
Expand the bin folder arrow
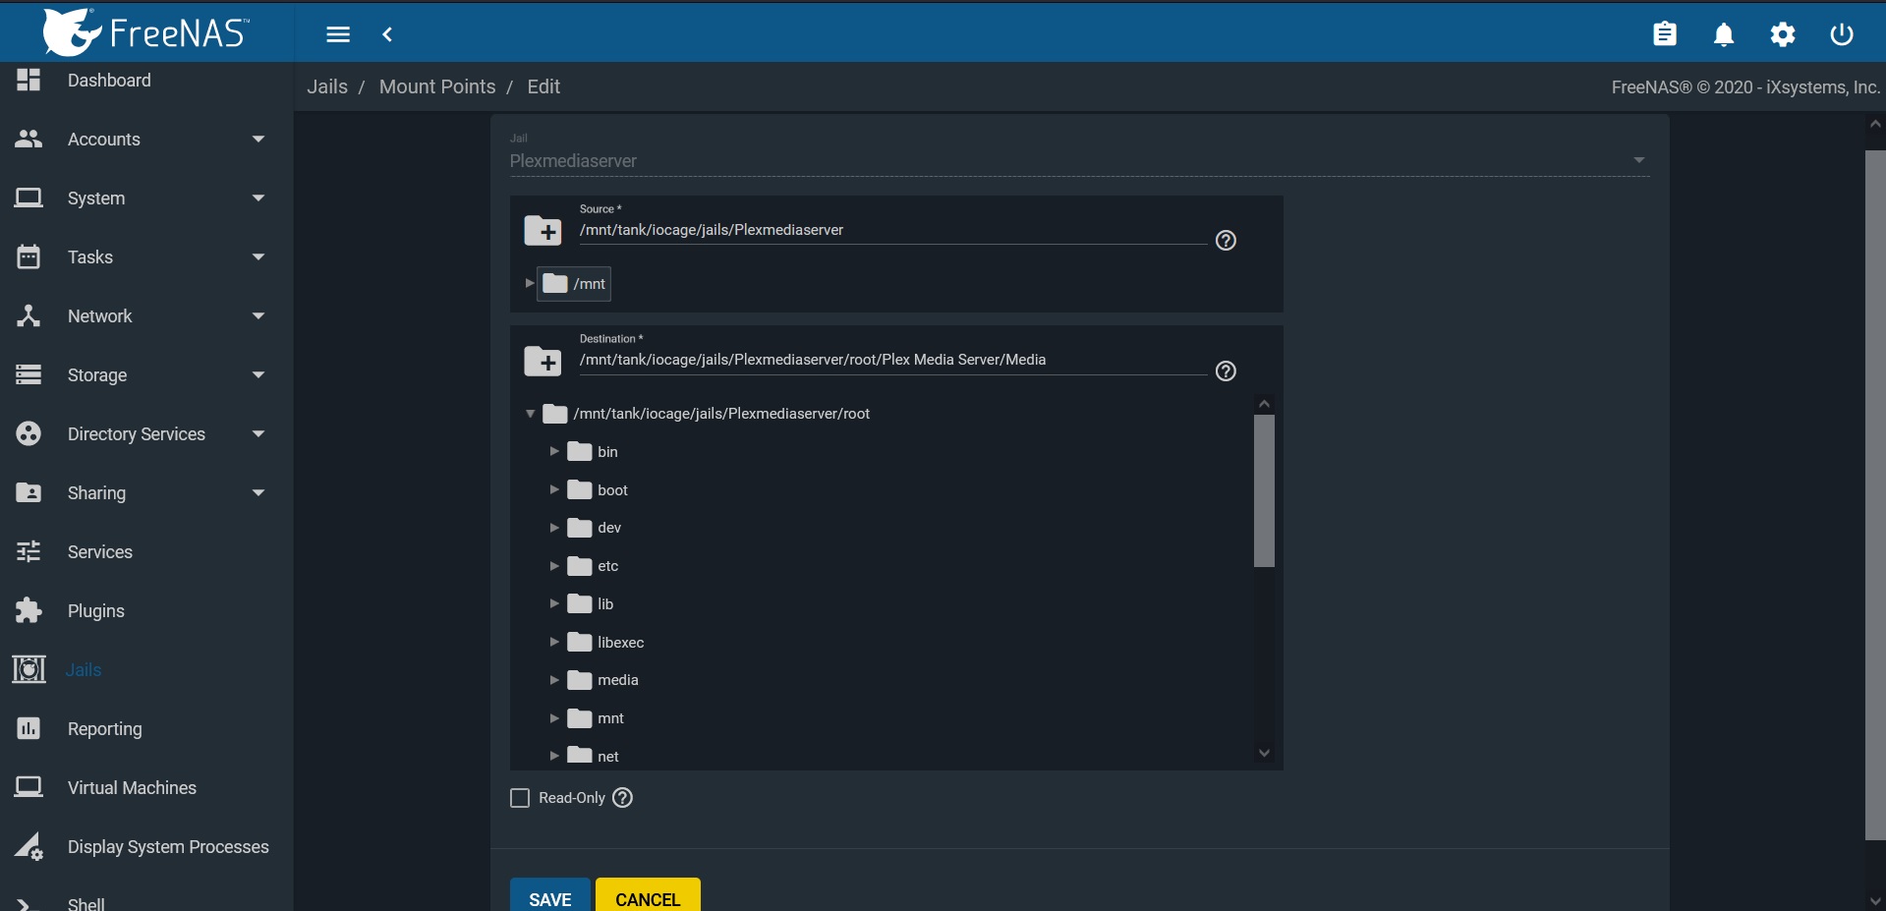[x=554, y=451]
